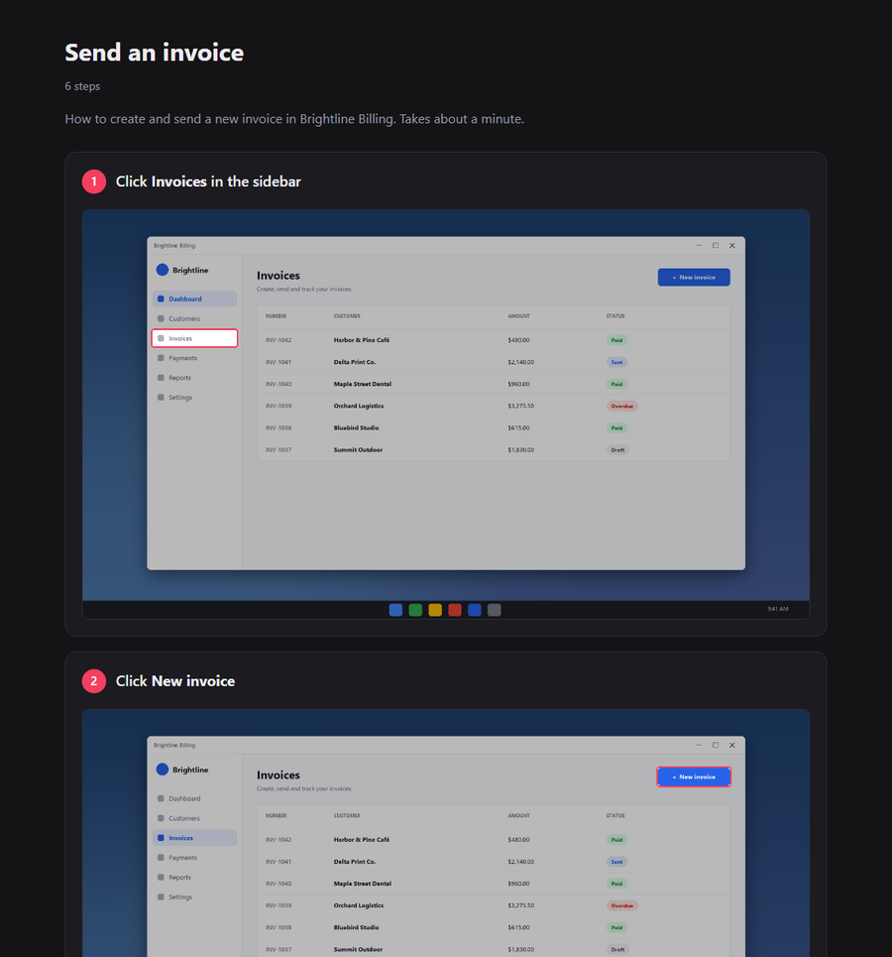Click the 9:41 AM taskbar clock
The width and height of the screenshot is (892, 957).
pyautogui.click(x=778, y=609)
